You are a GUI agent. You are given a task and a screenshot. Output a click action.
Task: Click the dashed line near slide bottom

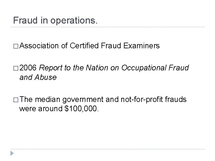(107, 148)
